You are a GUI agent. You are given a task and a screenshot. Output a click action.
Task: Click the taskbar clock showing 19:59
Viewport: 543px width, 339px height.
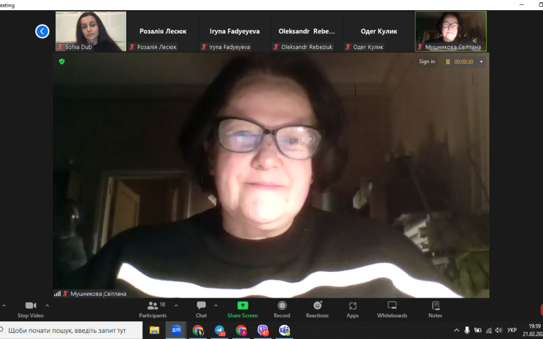pos(535,326)
